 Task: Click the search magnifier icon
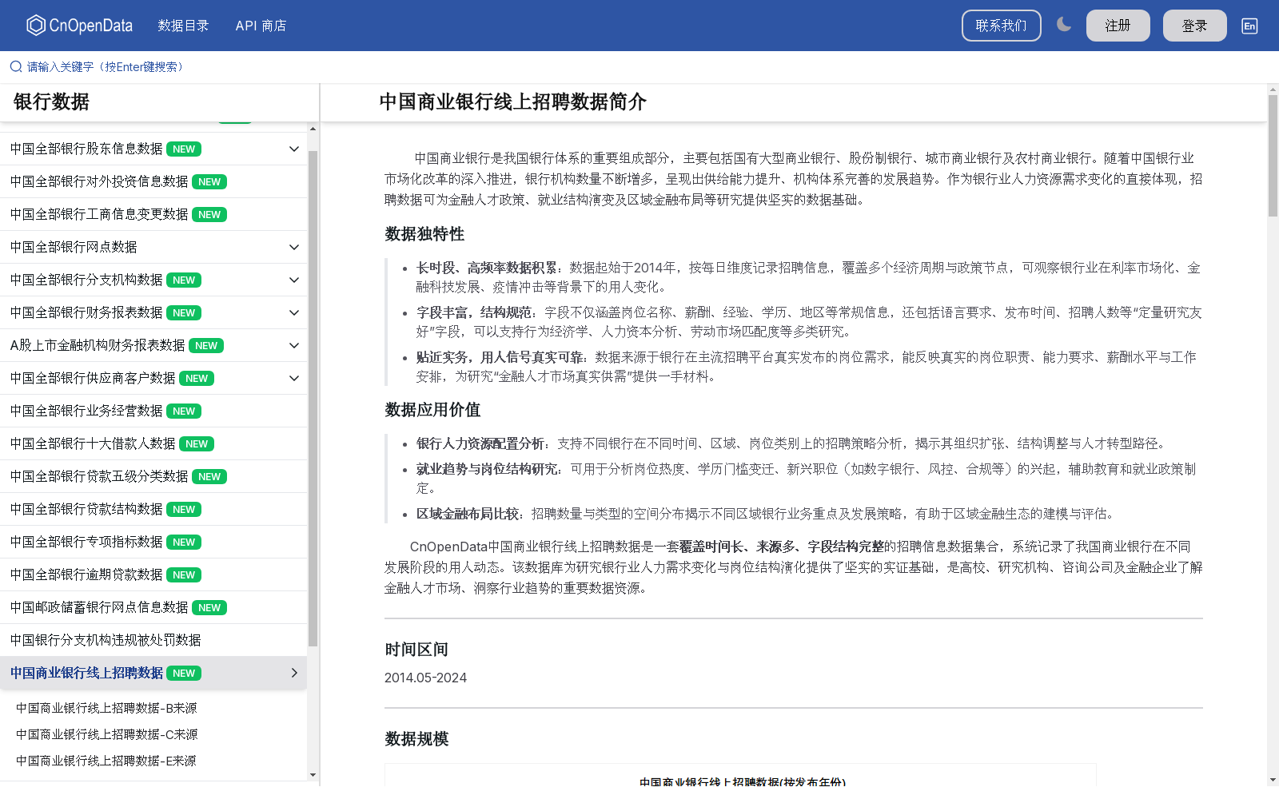[16, 66]
